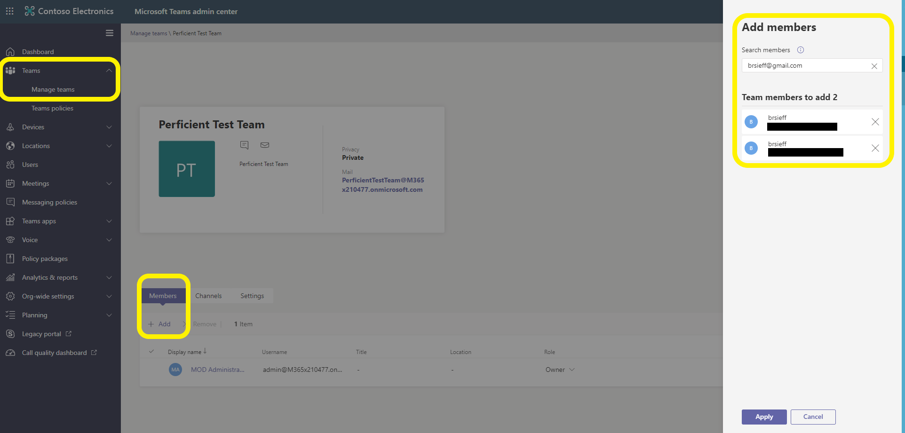Collapse the navigation hamburger menu
This screenshot has height=433, width=905.
click(110, 33)
